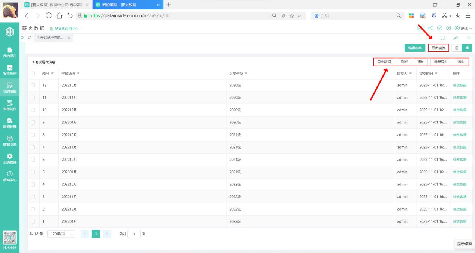The width and height of the screenshot is (475, 253).
Task: Open 系统管理 gear icon
Action: tap(10, 158)
